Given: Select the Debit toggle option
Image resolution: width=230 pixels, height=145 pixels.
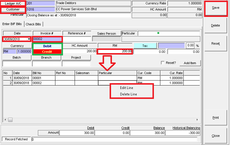Looking at the screenshot, I should (47, 46).
